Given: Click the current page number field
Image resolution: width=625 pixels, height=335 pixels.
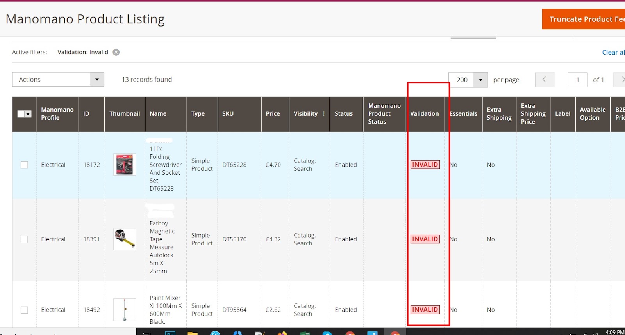Looking at the screenshot, I should coord(577,80).
